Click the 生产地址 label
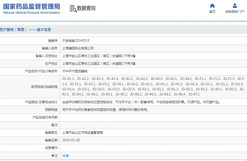 tap(51, 64)
